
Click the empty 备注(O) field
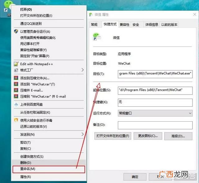[x=155, y=125]
